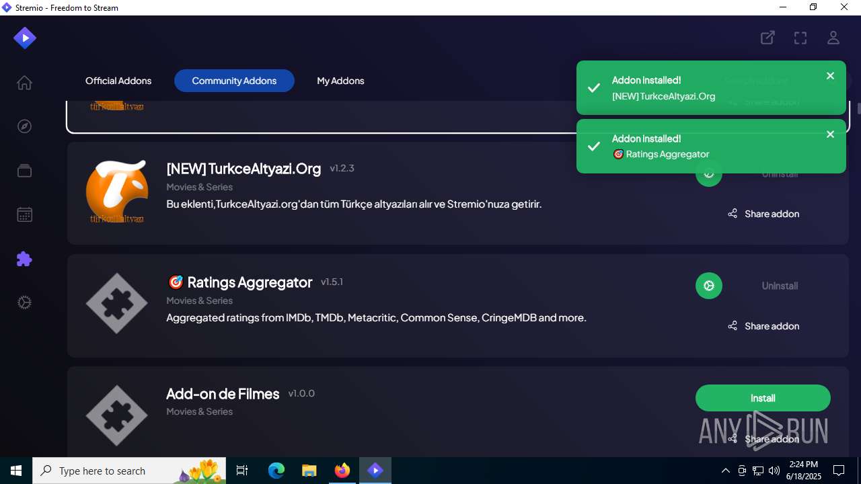Configure TurkceAltyazi.Org via gear icon
Image resolution: width=861 pixels, height=484 pixels.
coord(709,175)
